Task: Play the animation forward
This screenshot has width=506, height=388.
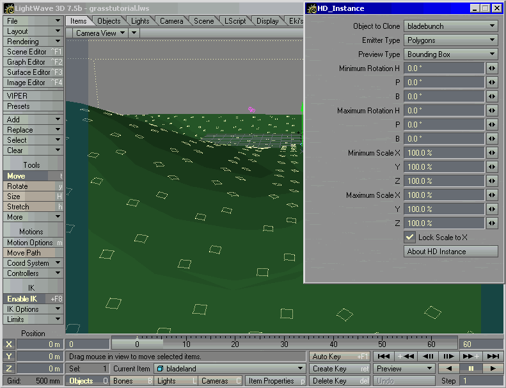Action: [493, 368]
